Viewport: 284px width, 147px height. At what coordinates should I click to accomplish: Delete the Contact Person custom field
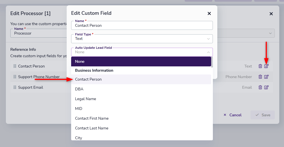(260, 66)
